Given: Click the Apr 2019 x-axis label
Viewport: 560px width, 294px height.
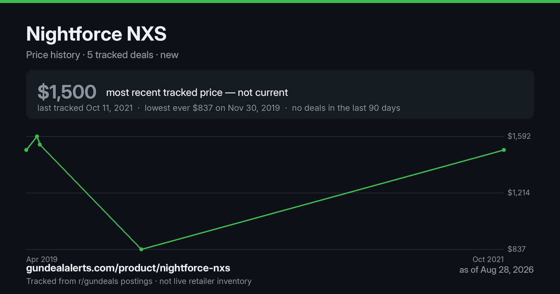Looking at the screenshot, I should 42,259.
